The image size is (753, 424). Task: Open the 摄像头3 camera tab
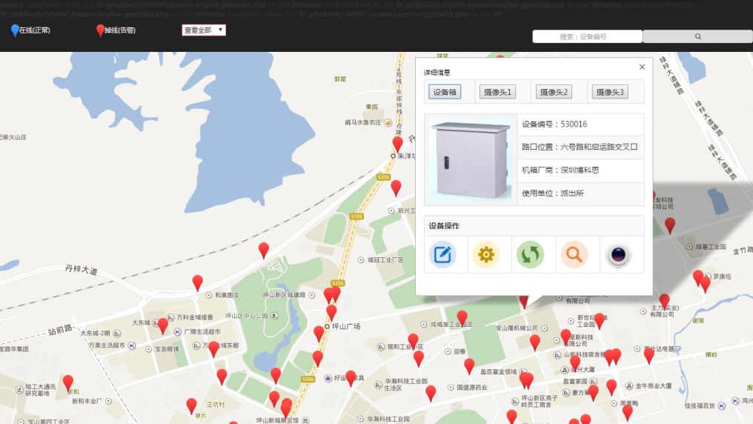pos(610,92)
